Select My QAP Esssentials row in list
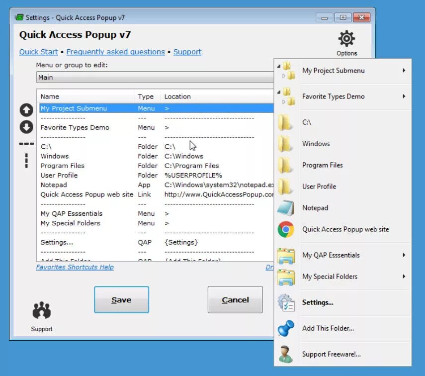The image size is (425, 376). pyautogui.click(x=157, y=213)
